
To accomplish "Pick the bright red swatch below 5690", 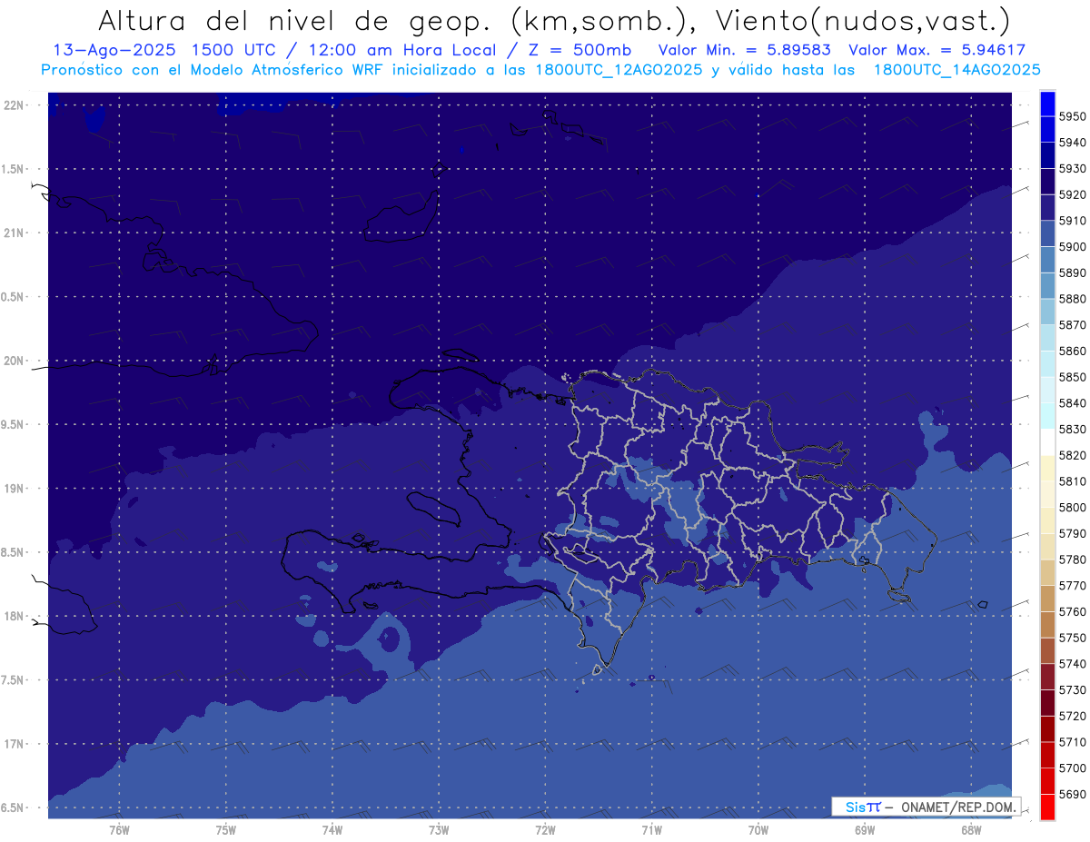I will [x=1047, y=807].
